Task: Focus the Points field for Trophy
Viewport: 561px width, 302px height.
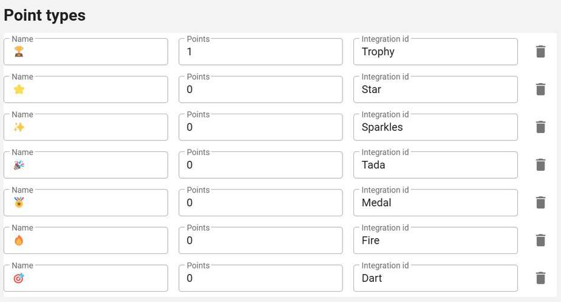Action: [260, 52]
